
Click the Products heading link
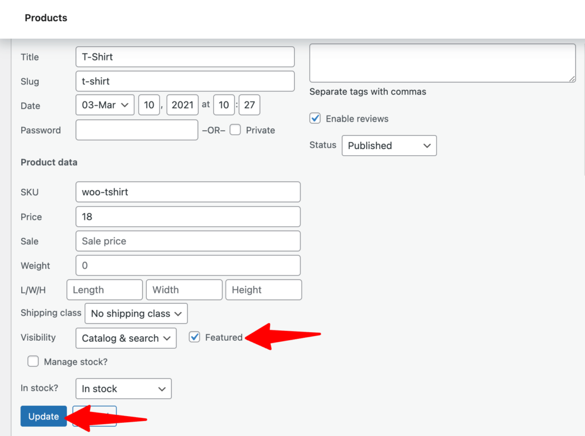click(46, 18)
